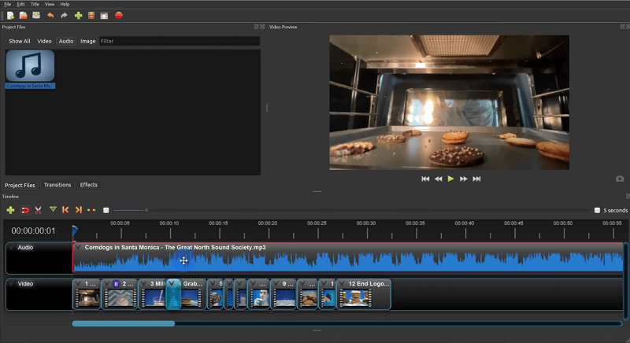Image resolution: width=630 pixels, height=343 pixels.
Task: Play the video preview
Action: (450, 179)
